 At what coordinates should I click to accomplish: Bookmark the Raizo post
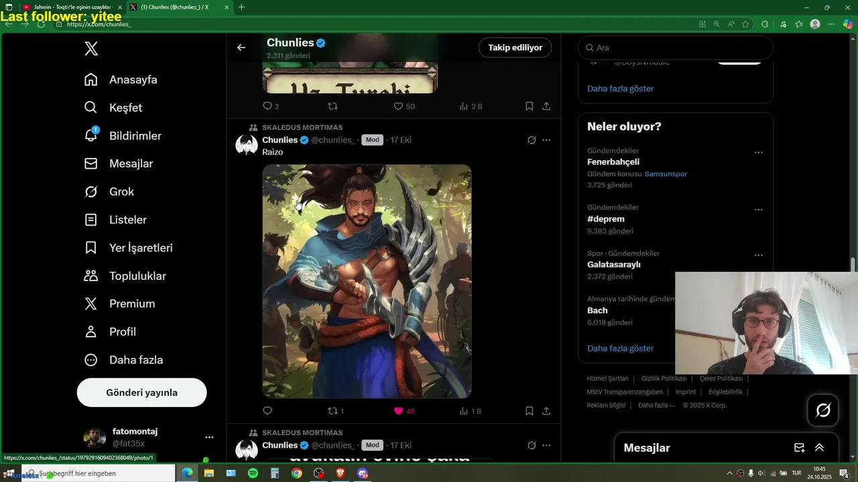click(529, 410)
